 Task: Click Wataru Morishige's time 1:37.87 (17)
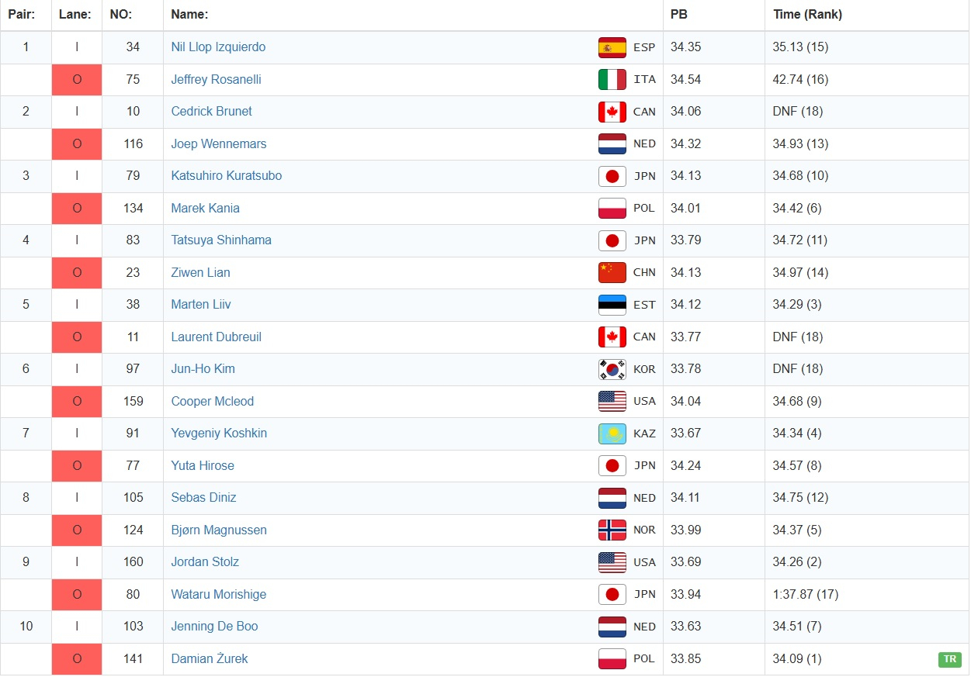tap(805, 595)
